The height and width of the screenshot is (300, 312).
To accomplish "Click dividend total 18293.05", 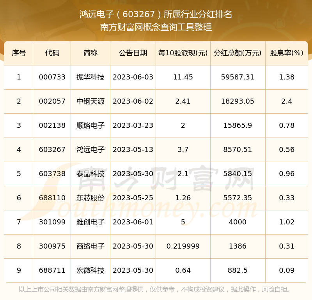I will [238, 101].
